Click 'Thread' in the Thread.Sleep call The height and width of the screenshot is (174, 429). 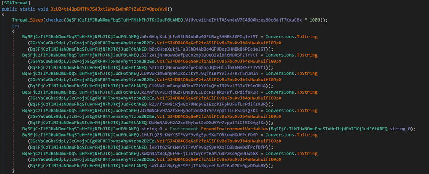coord(20,20)
